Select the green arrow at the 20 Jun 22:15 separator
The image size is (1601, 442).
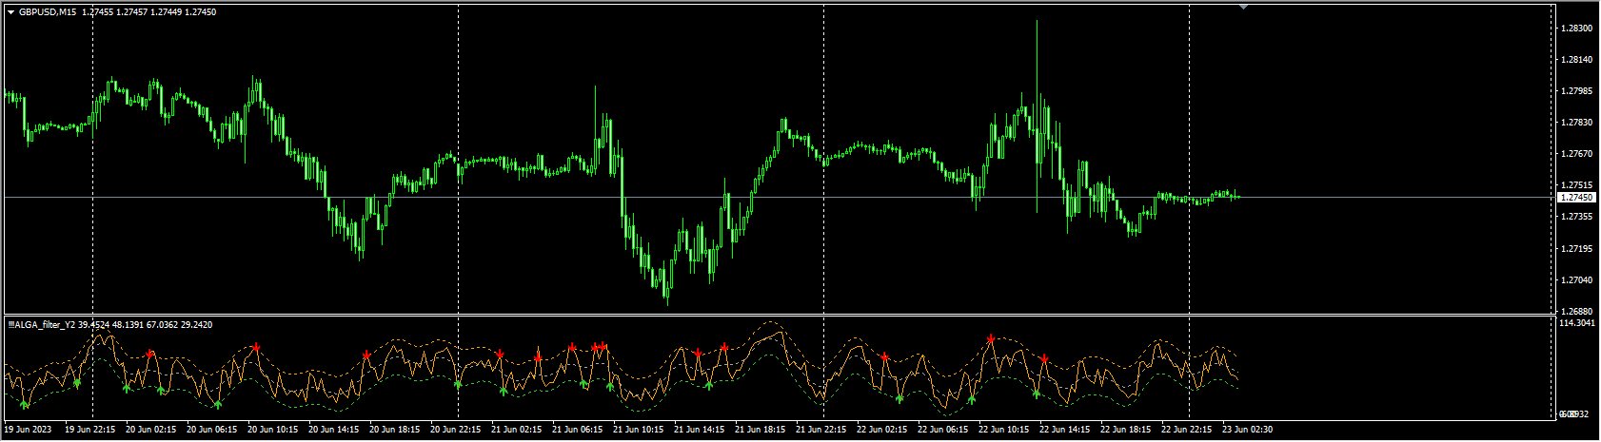click(458, 384)
